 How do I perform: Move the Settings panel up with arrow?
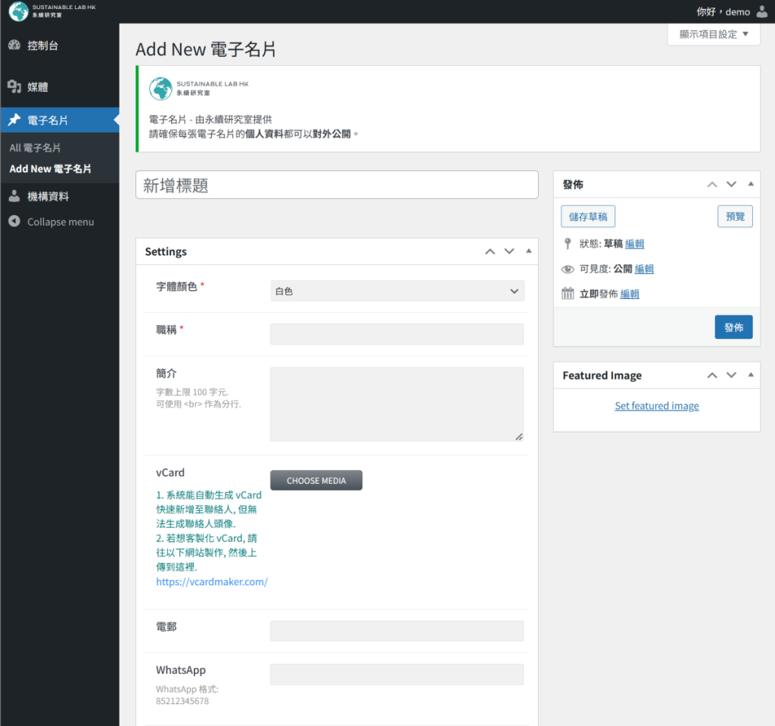tap(490, 251)
